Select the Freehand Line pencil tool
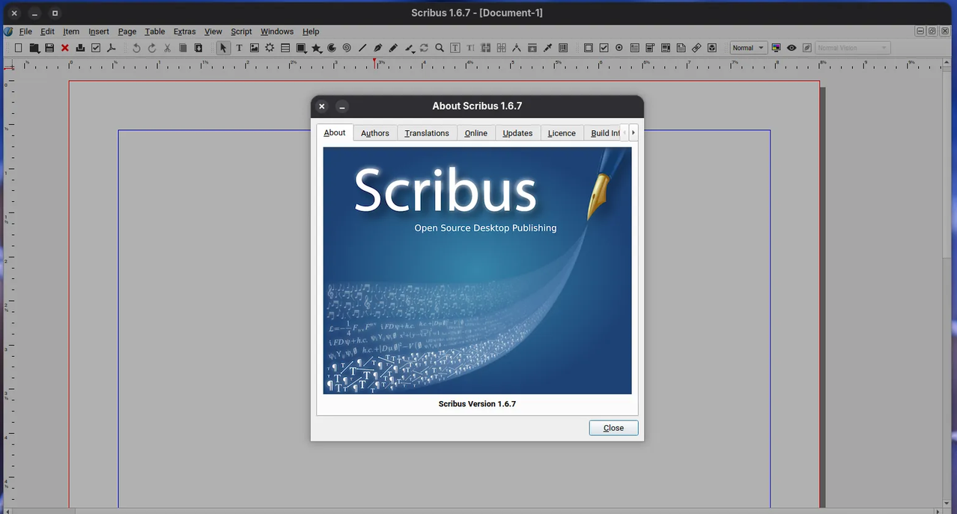Viewport: 957px width, 514px height. coord(393,48)
